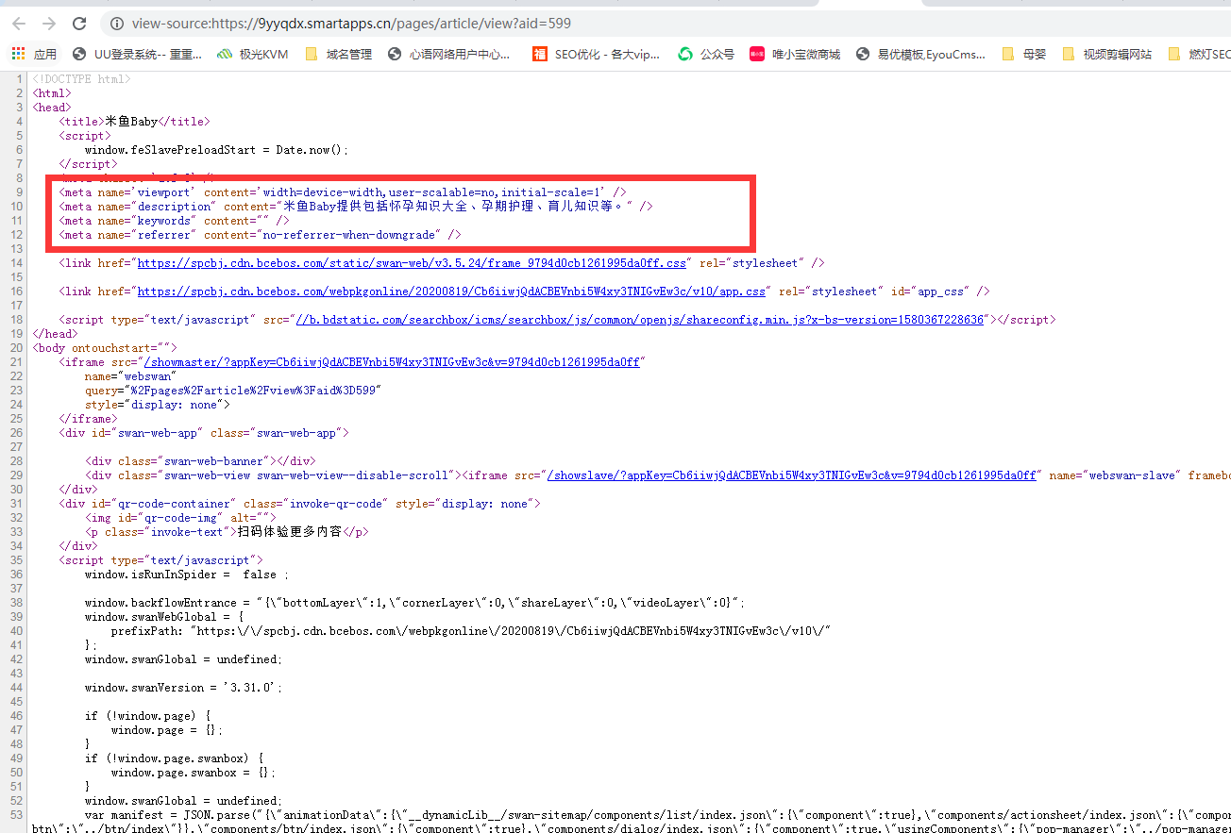This screenshot has height=833, width=1231.
Task: Open 心语网络用户中心 bookmark
Action: click(449, 54)
